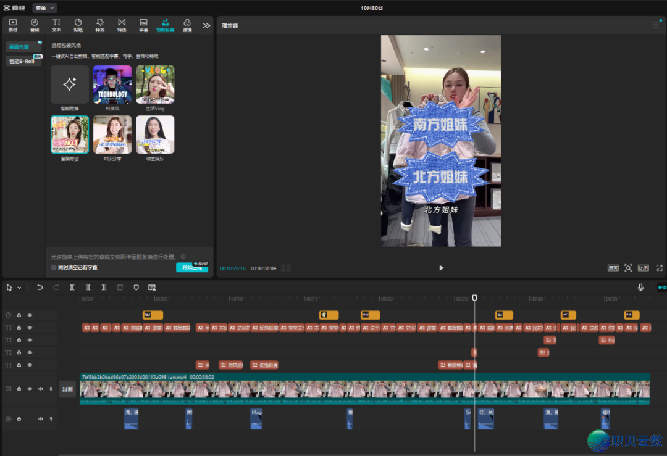Click the playhead handle on timeline ruler
Screen dimensions: 667x456
point(474,297)
